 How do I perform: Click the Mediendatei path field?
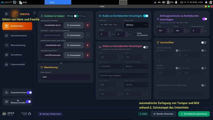pos(52,45)
